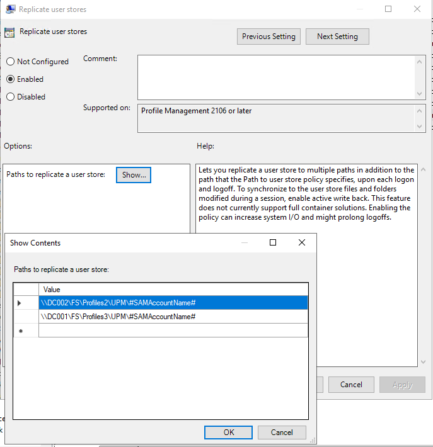This screenshot has width=433, height=447.
Task: Maximize the Replicate user stores window
Action: [x=388, y=9]
